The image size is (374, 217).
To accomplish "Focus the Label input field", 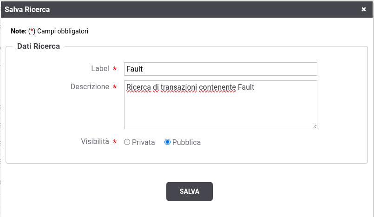I will click(x=221, y=69).
